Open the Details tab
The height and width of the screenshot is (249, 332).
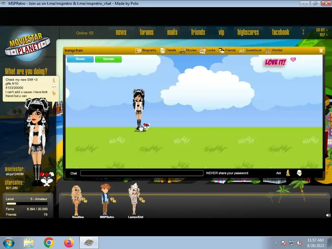click(x=168, y=50)
